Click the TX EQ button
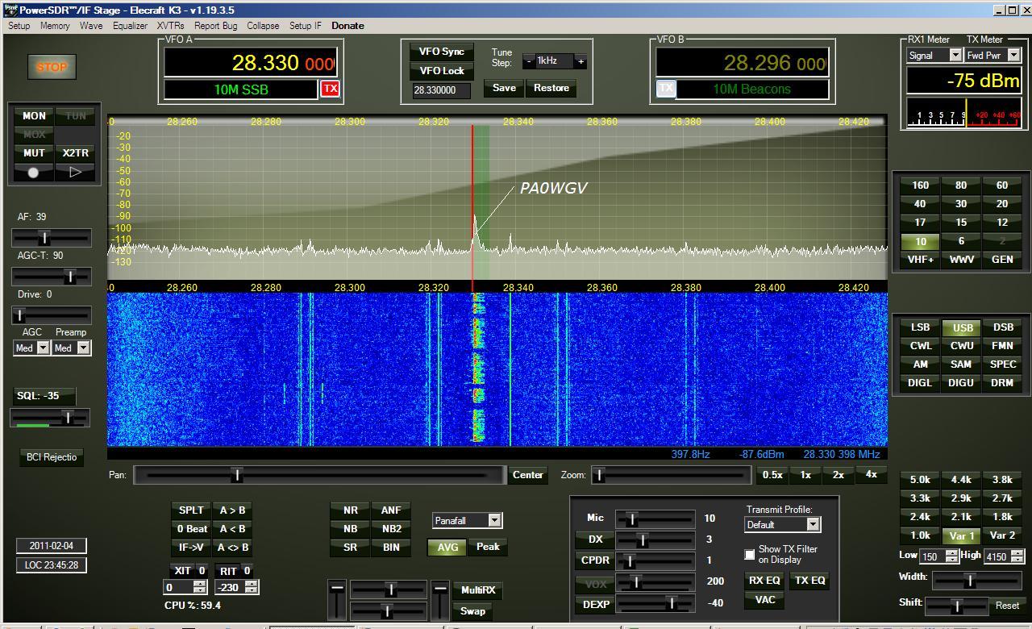 coord(809,581)
